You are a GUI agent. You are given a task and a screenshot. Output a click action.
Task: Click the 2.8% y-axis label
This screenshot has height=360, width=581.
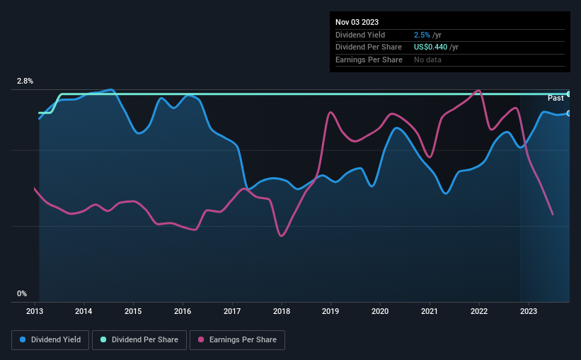(25, 81)
